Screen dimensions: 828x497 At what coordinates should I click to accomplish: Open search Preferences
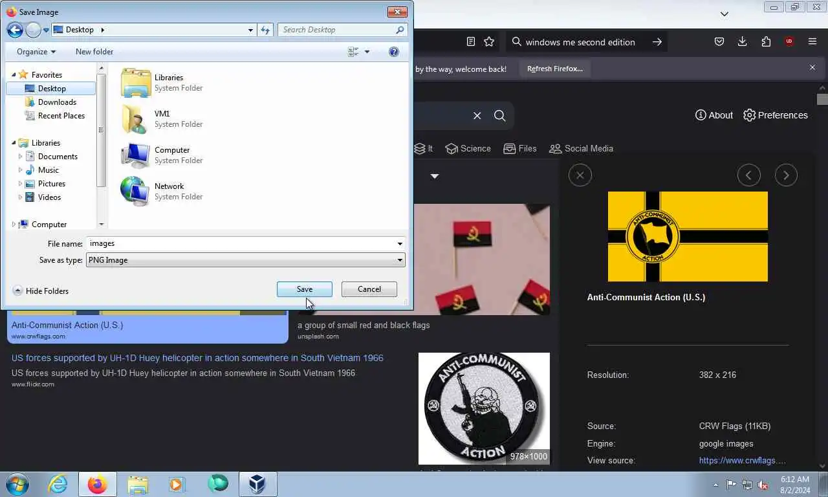[x=776, y=115]
